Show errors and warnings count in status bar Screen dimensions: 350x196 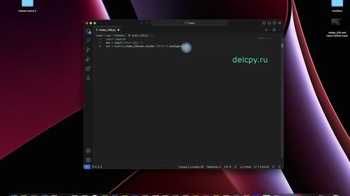pos(97,167)
